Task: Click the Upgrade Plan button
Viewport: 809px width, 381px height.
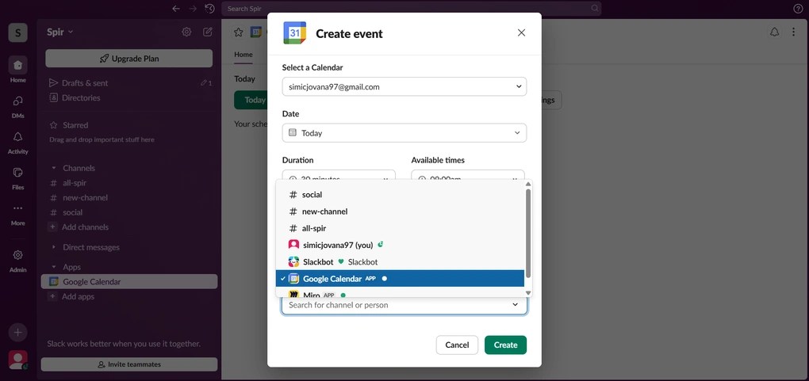Action: [129, 59]
